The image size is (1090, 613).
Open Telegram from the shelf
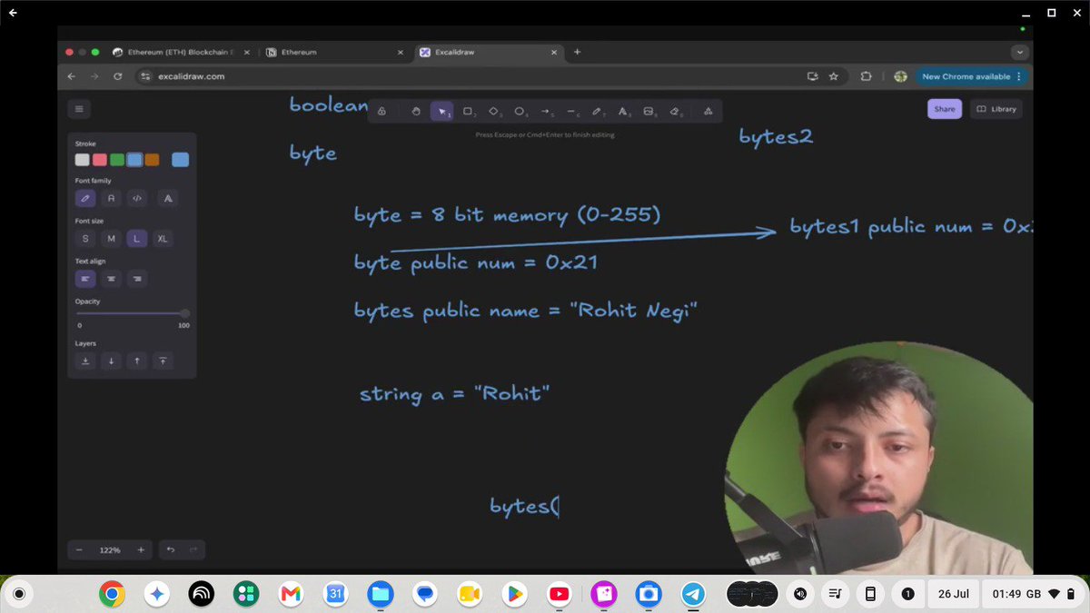coord(693,594)
